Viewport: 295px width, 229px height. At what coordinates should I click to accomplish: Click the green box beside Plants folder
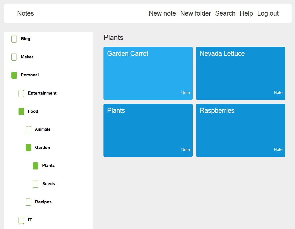[36, 166]
